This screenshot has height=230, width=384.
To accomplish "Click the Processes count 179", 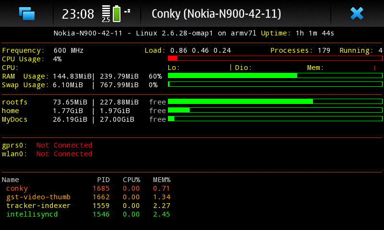I will (324, 51).
